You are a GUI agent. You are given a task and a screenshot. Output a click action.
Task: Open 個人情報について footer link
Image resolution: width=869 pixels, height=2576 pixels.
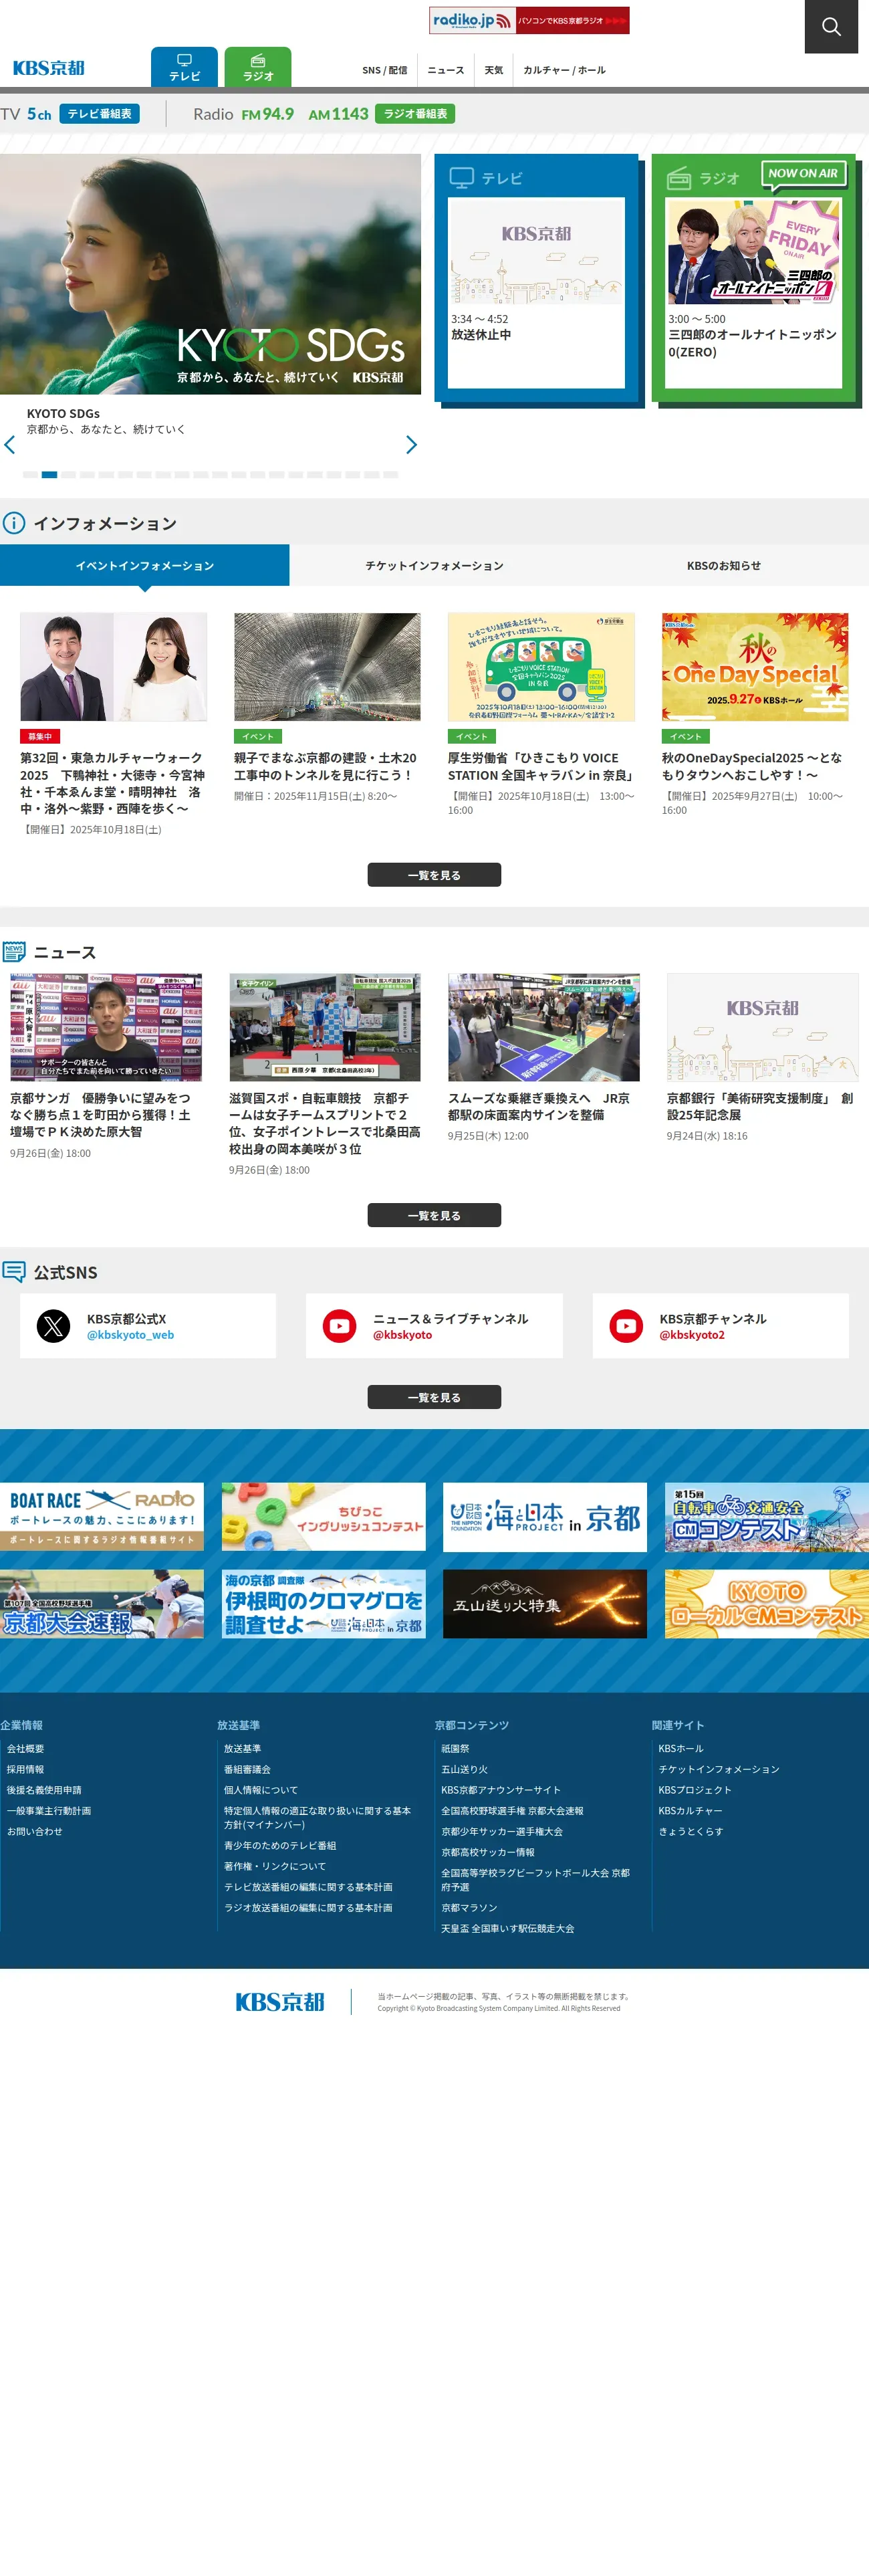tap(261, 1790)
